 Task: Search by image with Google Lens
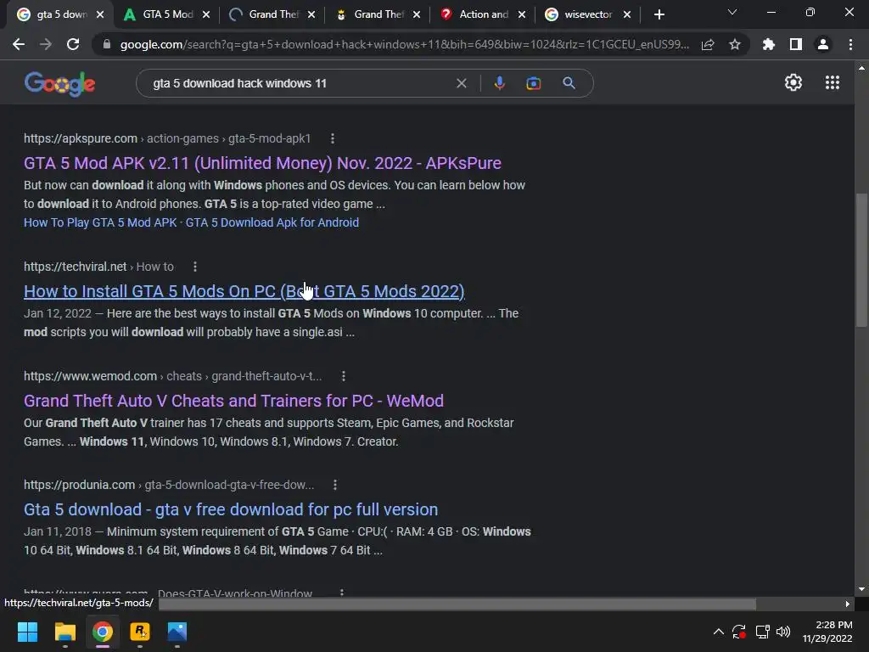coord(533,83)
